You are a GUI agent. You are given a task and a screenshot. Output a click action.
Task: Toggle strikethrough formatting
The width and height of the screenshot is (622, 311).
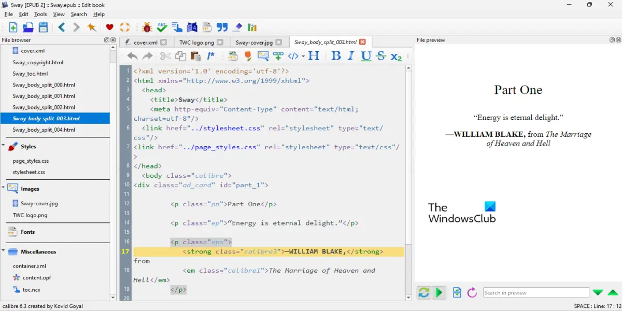coord(381,56)
